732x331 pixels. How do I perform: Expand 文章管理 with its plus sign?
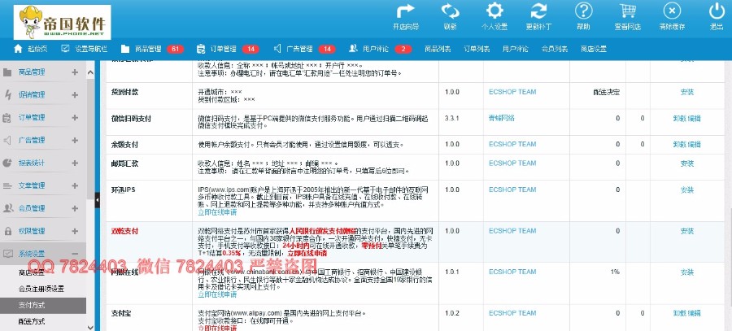tap(75, 185)
